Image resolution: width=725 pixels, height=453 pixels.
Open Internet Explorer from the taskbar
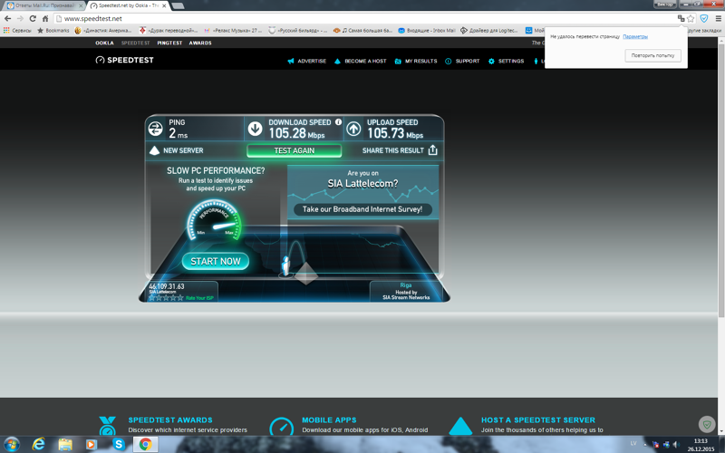tap(39, 444)
